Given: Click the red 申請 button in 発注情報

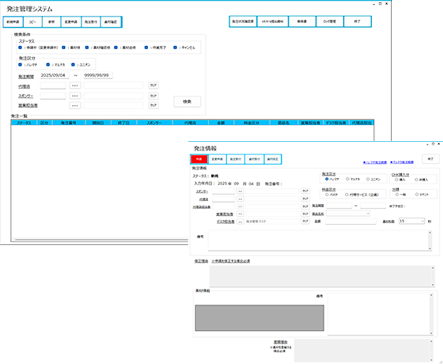Looking at the screenshot, I should pos(199,159).
